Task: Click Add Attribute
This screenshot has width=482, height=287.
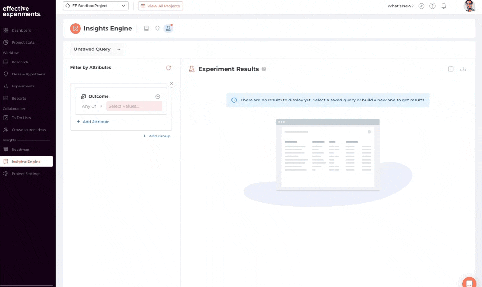Action: coord(93,122)
